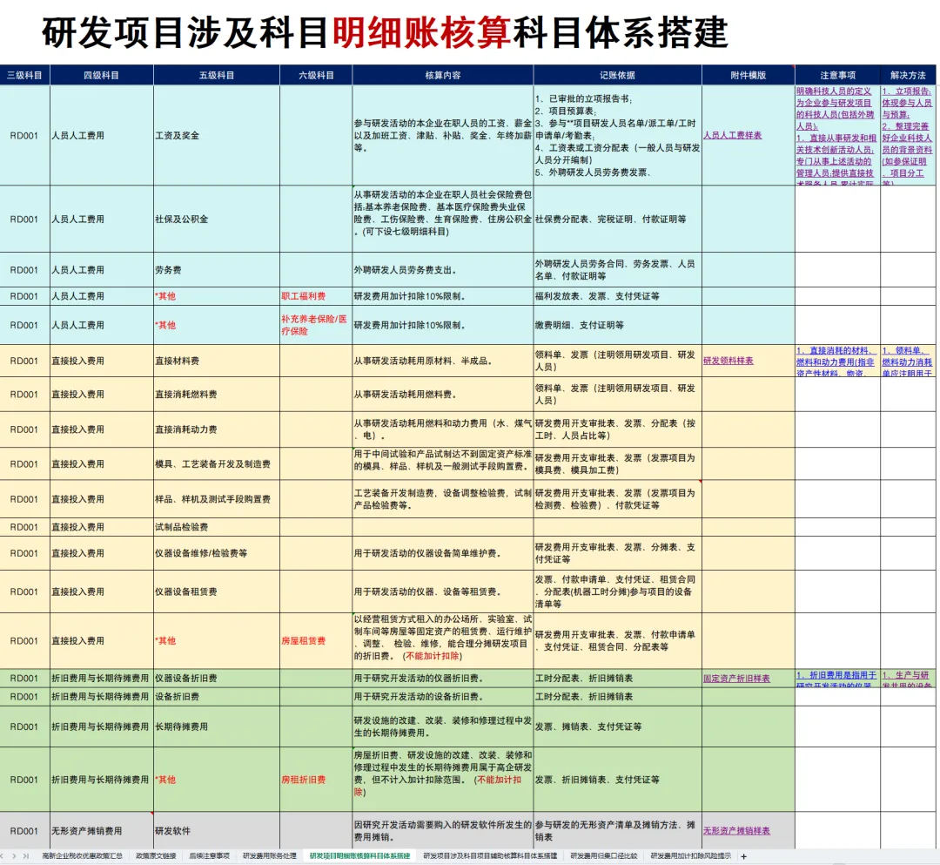
Task: Select the 核算内容 column header
Action: click(x=443, y=75)
